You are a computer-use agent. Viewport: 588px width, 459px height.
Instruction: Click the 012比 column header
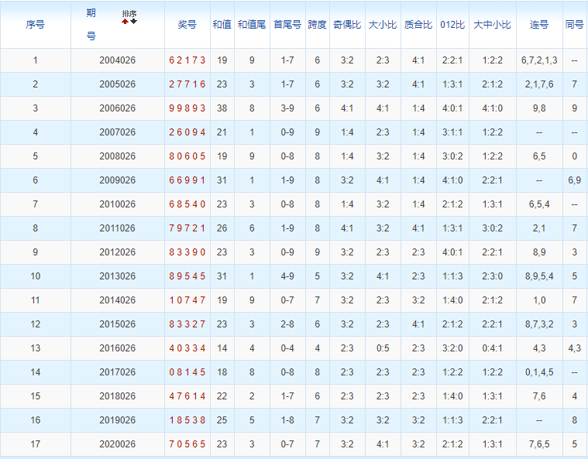pyautogui.click(x=452, y=25)
